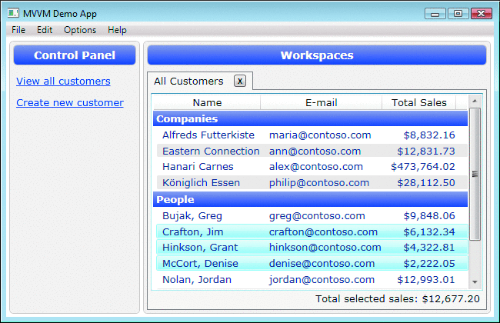Click the Total selected sales label
The height and width of the screenshot is (323, 500).
pos(398,298)
